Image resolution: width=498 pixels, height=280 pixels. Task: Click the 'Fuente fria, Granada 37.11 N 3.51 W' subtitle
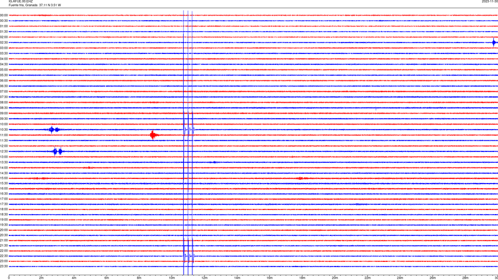point(35,5)
